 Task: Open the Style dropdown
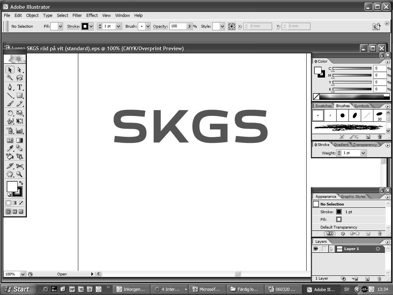point(222,27)
